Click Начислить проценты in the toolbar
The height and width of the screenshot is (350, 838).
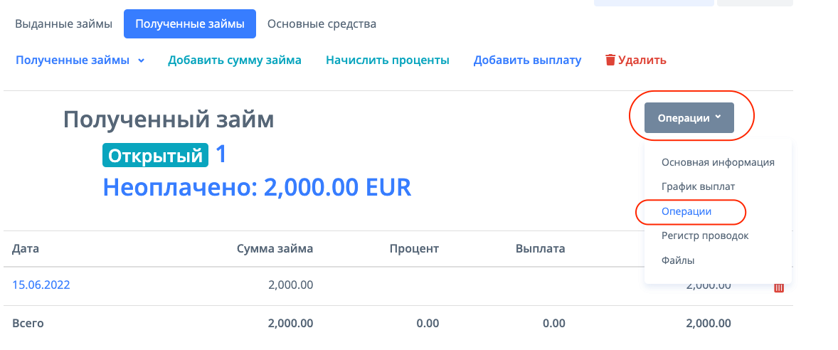pos(388,60)
